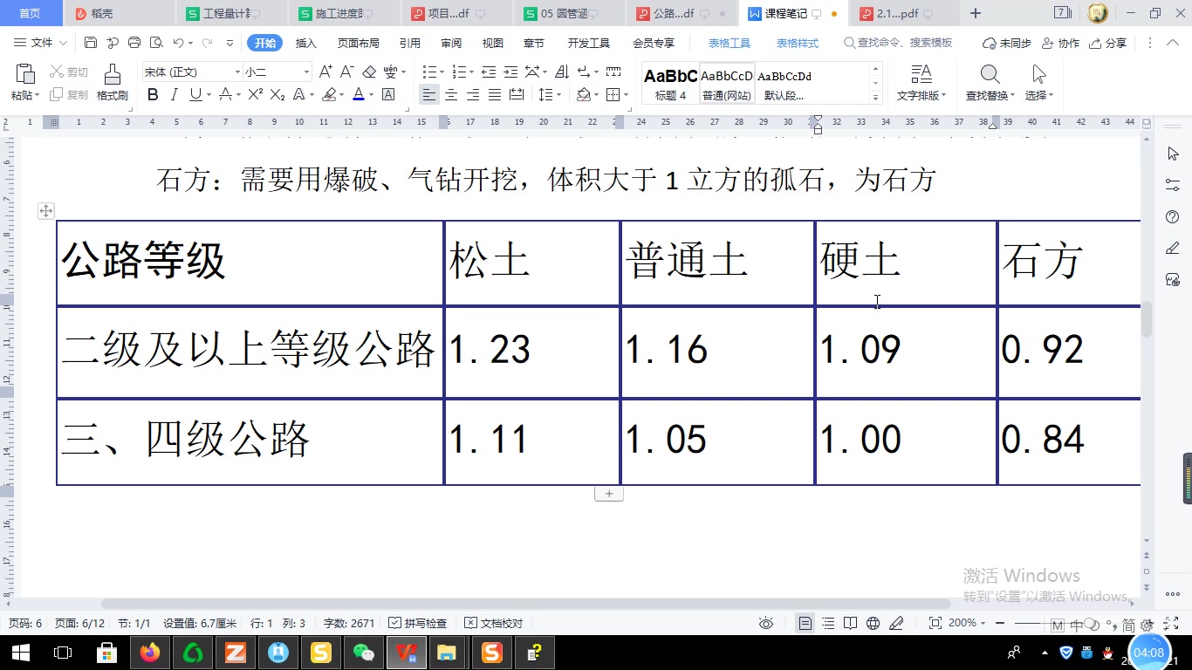Open the 文件 menu dropdown
The width and height of the screenshot is (1192, 670).
(x=42, y=43)
